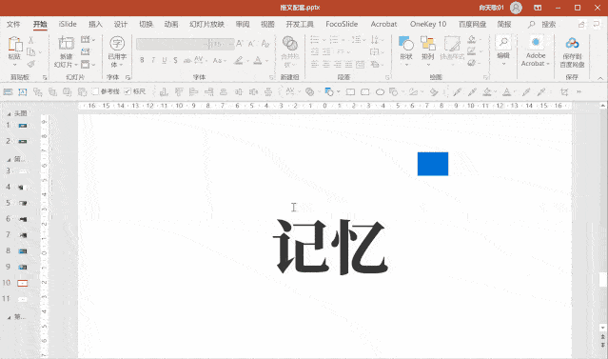This screenshot has width=608, height=359.
Task: Click the Search magnifier icon in tab bar
Action: point(532,24)
